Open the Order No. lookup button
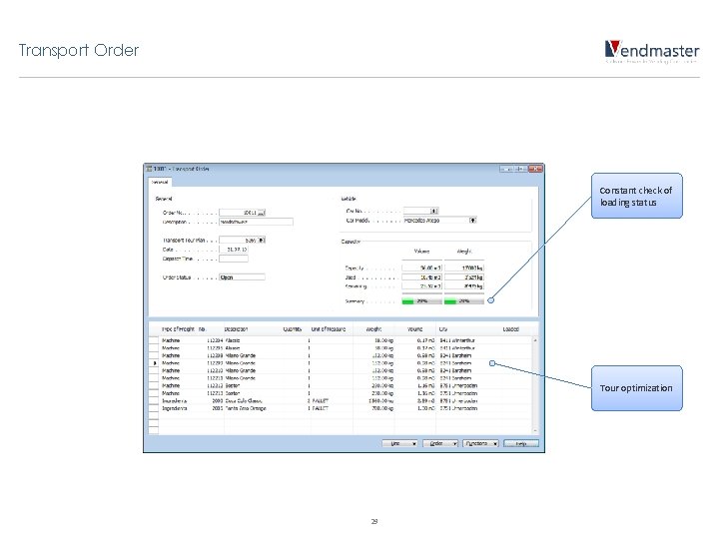Image resolution: width=719 pixels, height=539 pixels. point(262,213)
